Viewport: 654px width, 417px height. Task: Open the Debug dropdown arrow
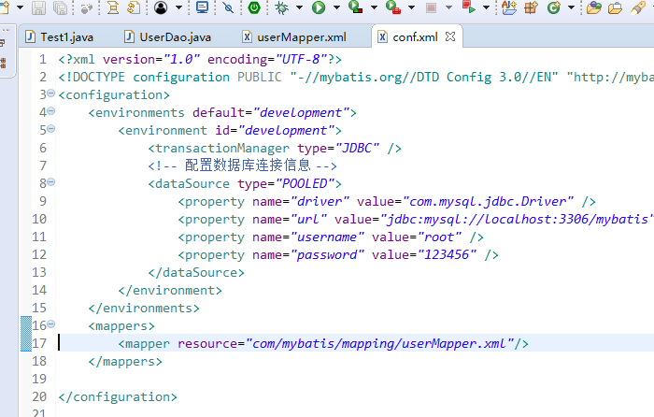(x=298, y=9)
